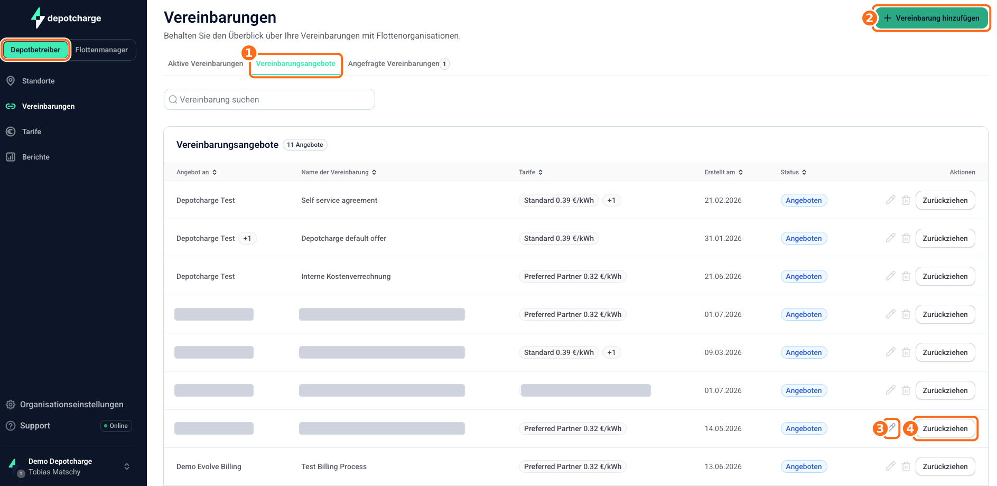Click +1 tariff badge in Self service row
997x486 pixels.
tap(611, 200)
